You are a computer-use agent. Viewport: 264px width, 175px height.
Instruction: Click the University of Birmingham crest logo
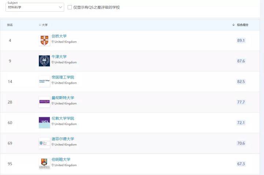[x=44, y=163]
